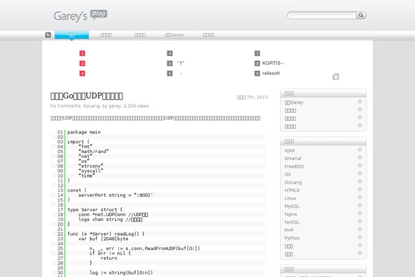The image size is (415, 277).
Task: Open the KORTIS-- list entry
Action: coord(273,63)
